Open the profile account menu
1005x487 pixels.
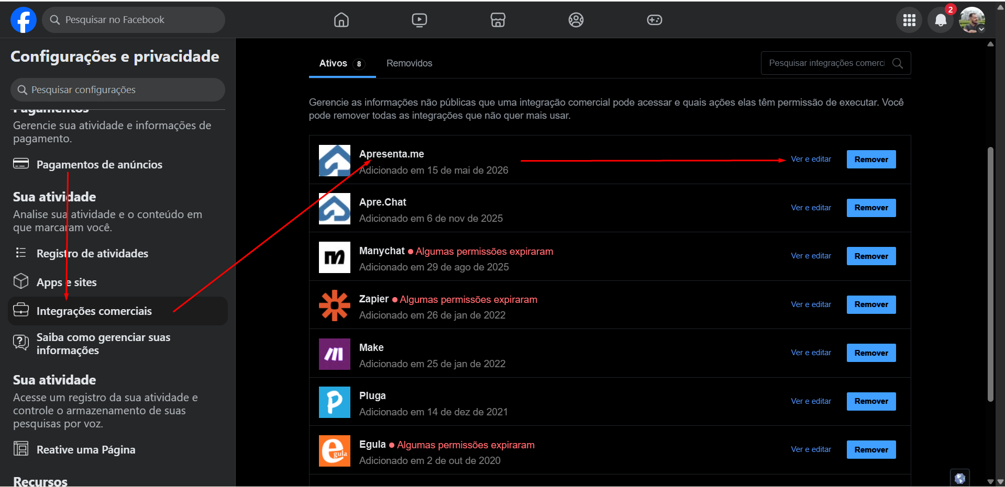click(972, 20)
